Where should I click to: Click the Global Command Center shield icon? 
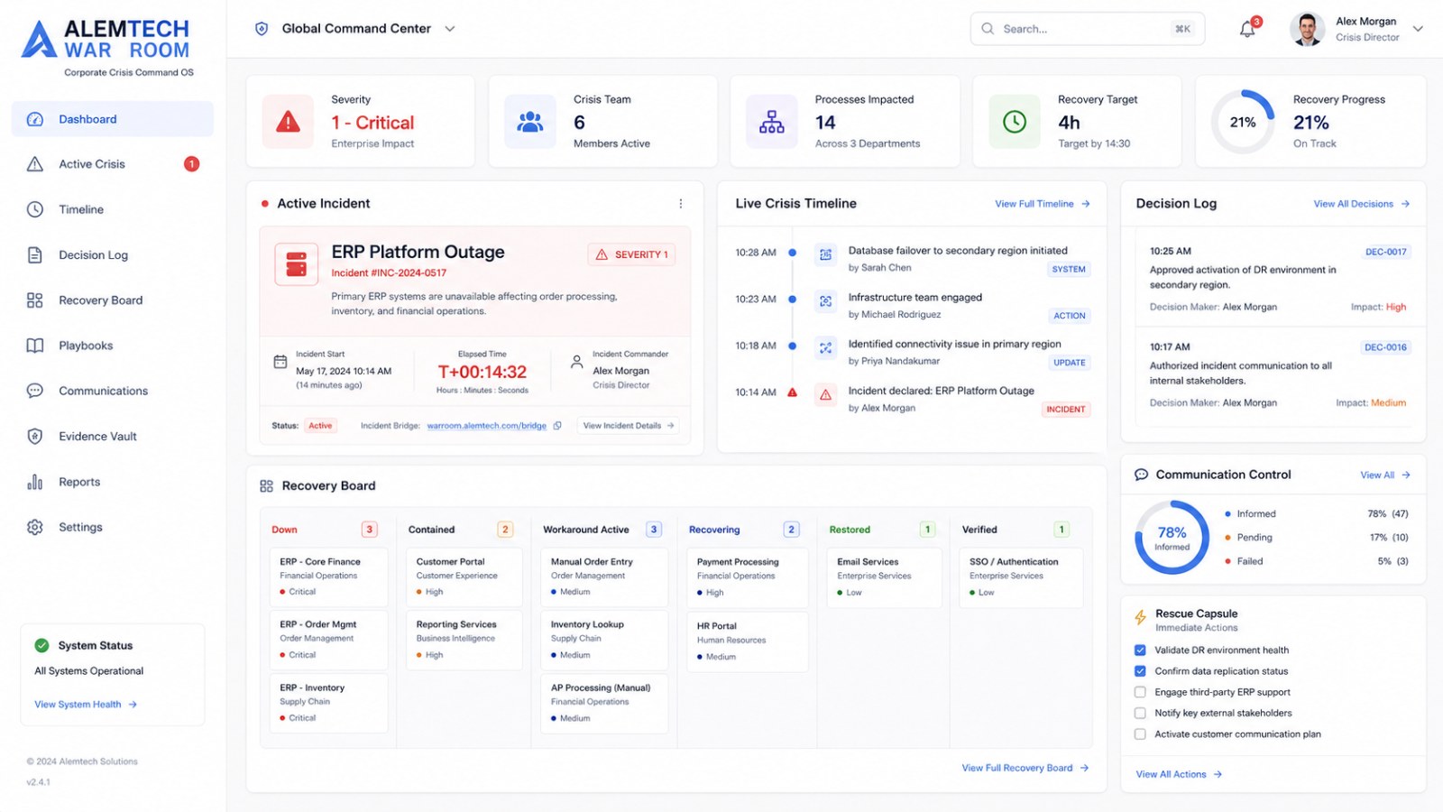coord(262,29)
